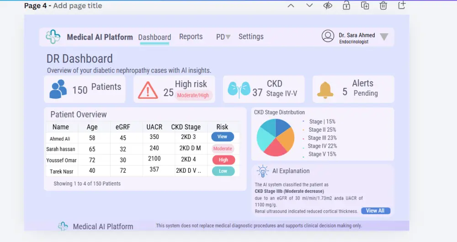The height and width of the screenshot is (242, 457).
Task: Click the Moderate badge for Sarah hassan
Action: tap(223, 149)
